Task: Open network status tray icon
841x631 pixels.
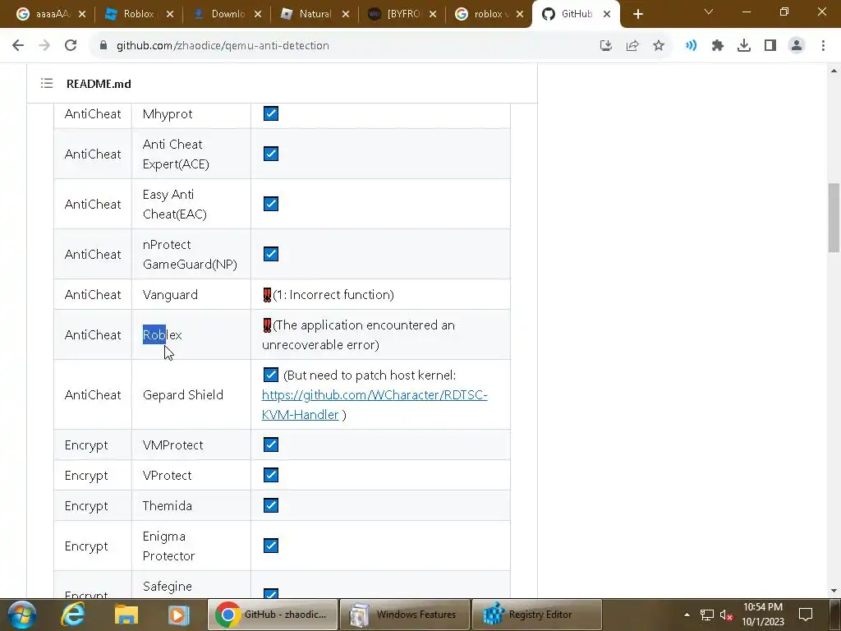Action: (707, 615)
